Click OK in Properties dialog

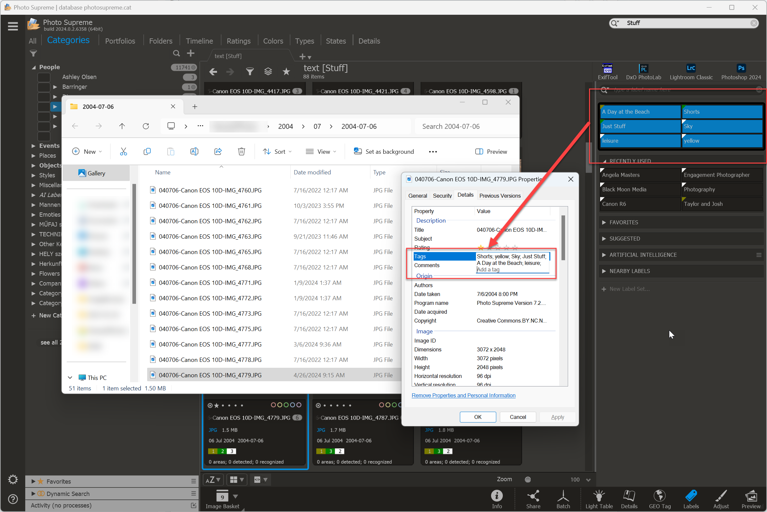(x=478, y=417)
